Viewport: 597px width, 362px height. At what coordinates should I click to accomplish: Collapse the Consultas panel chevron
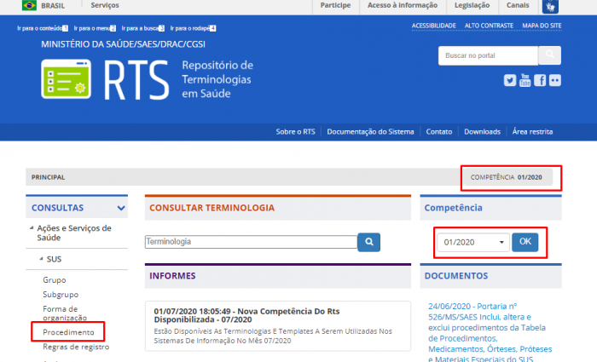tap(122, 207)
